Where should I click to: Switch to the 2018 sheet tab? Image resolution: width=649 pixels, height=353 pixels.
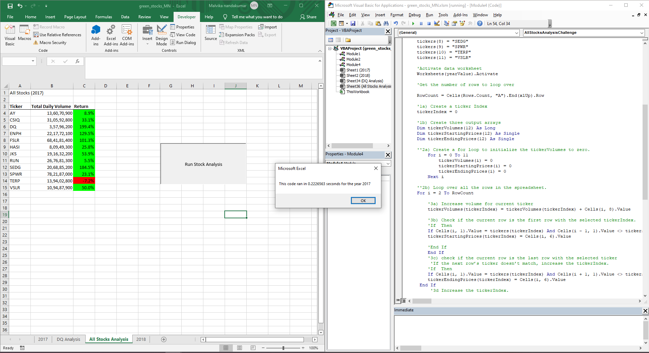point(141,339)
